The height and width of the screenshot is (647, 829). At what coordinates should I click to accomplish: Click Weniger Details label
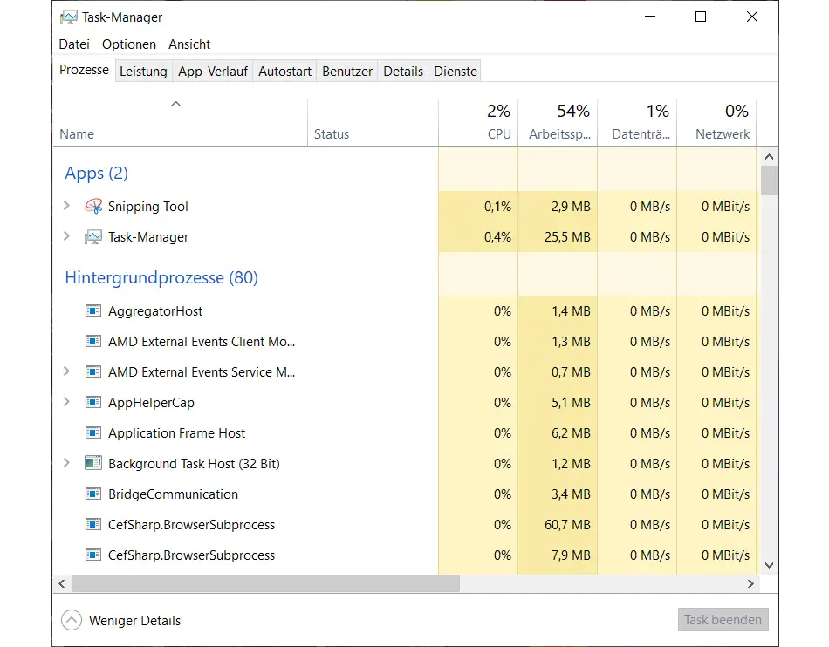(x=134, y=621)
